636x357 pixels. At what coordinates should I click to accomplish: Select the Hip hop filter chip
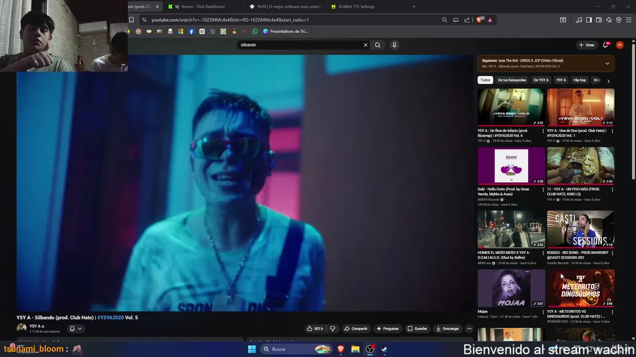(580, 80)
